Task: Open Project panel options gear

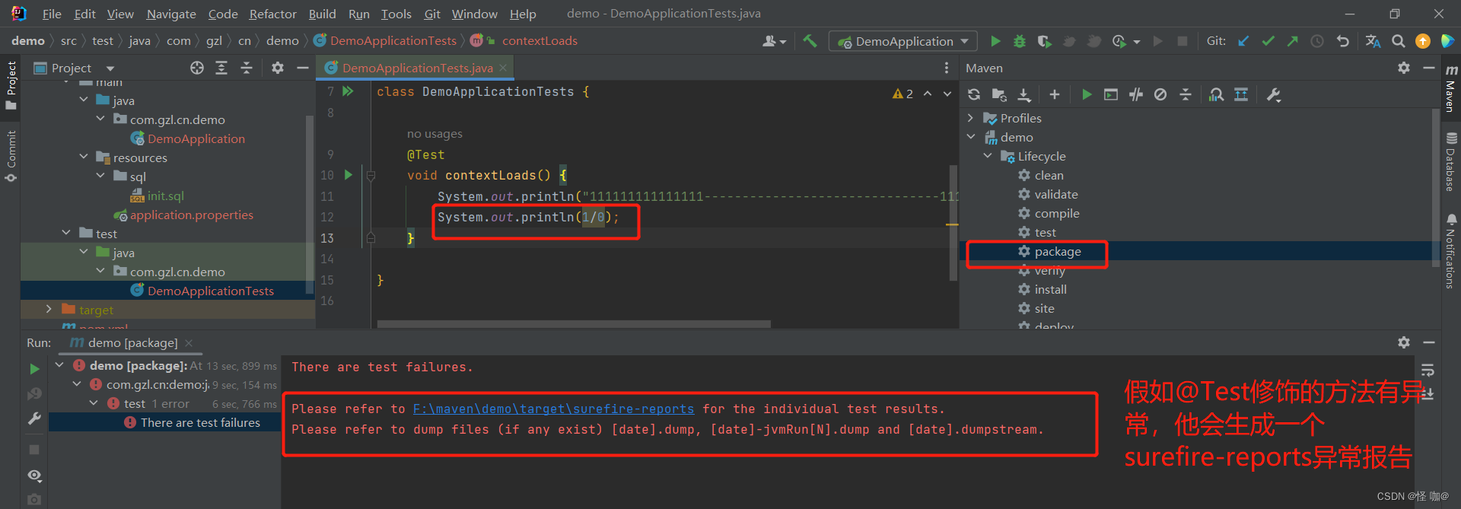Action: pyautogui.click(x=278, y=68)
